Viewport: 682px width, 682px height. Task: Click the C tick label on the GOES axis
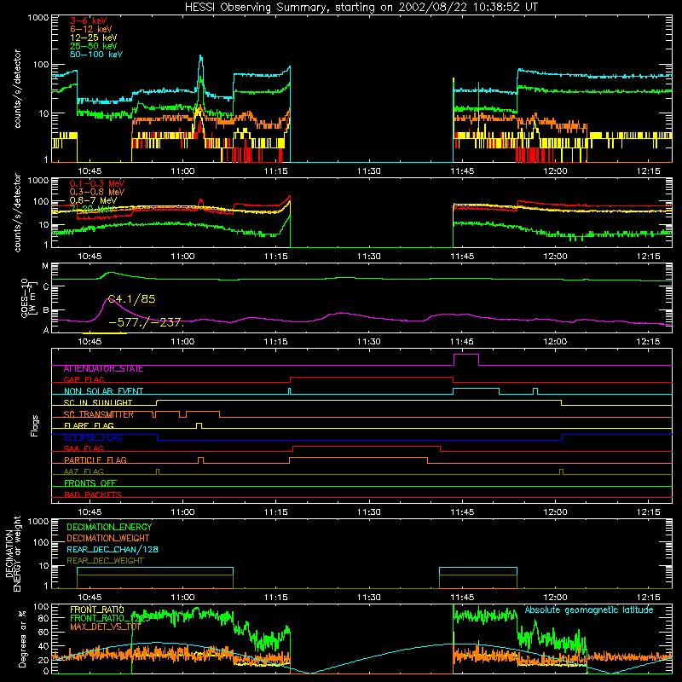click(45, 287)
